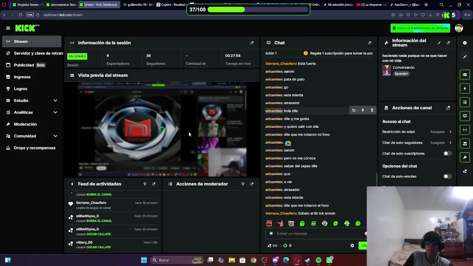
Task: Click the lightning bolt icon in right sidebar
Action: (x=465, y=89)
